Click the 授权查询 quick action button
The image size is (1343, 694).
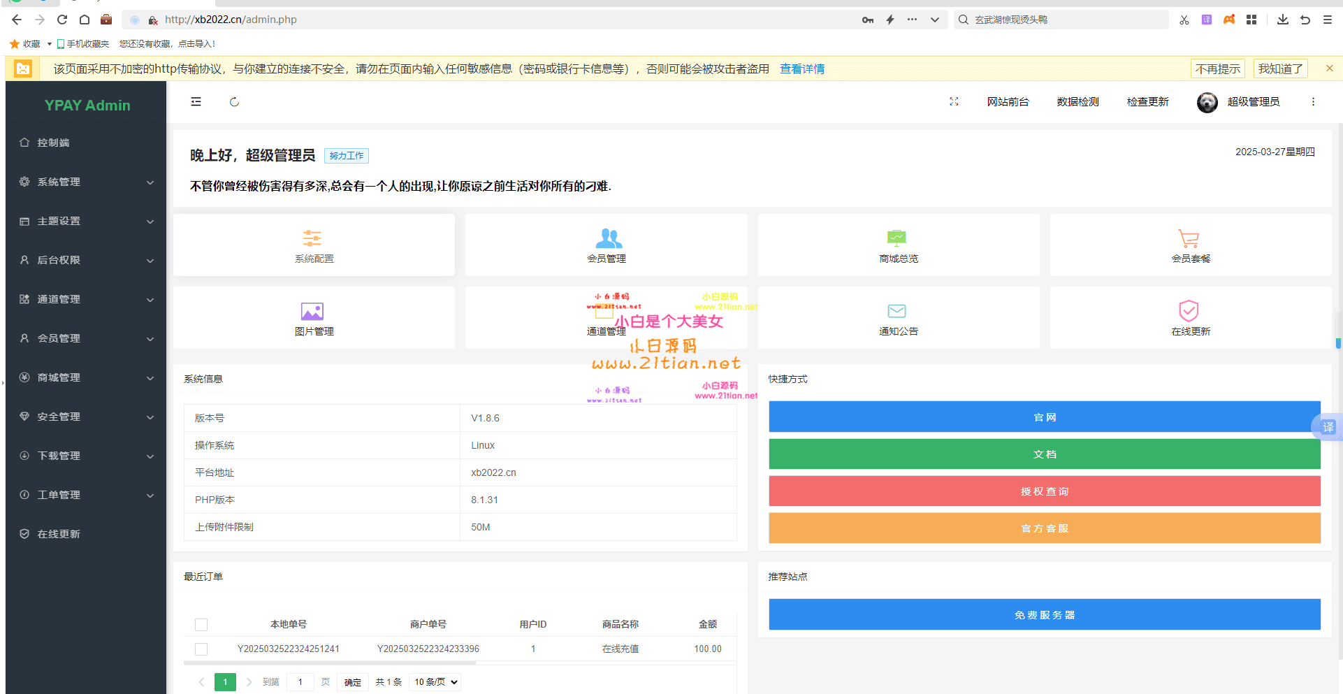pyautogui.click(x=1045, y=491)
